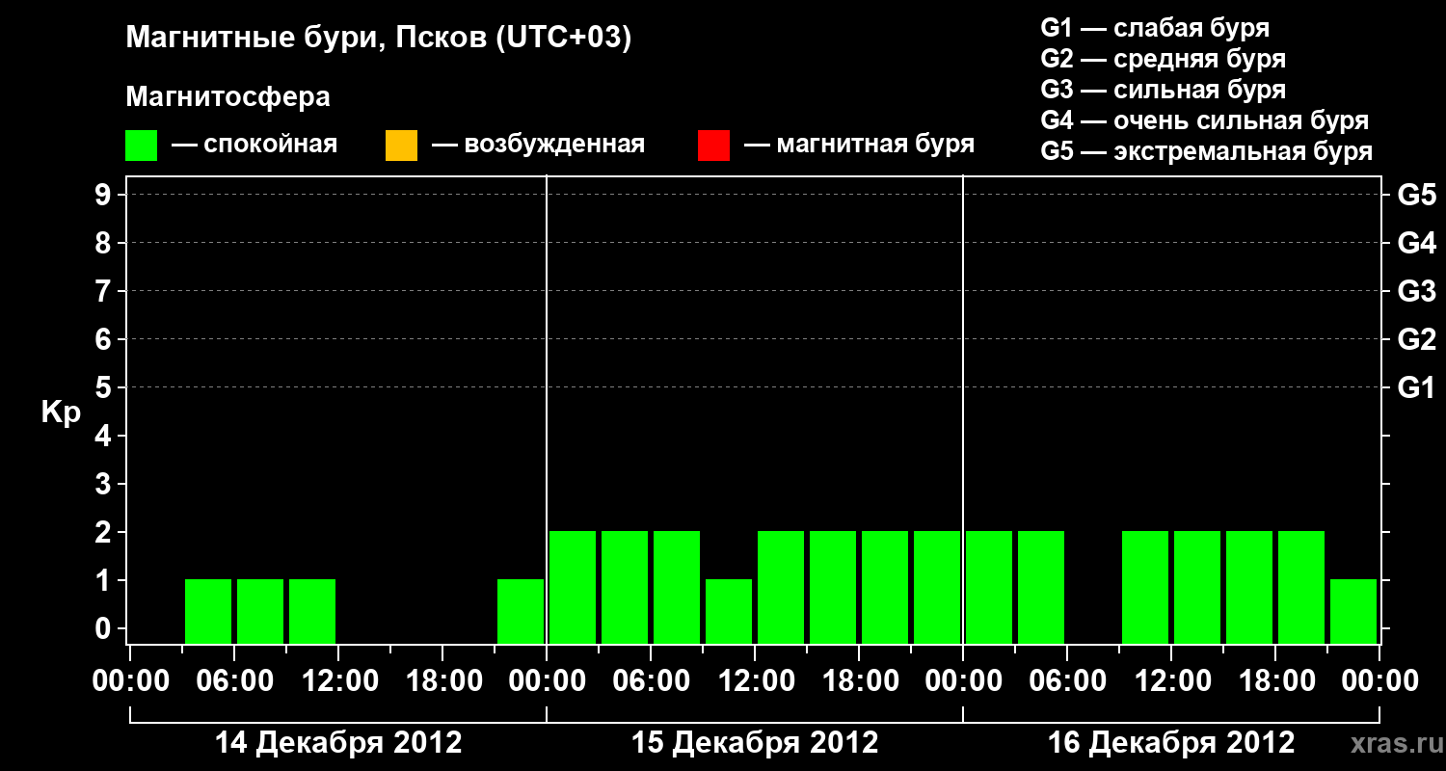Image resolution: width=1446 pixels, height=771 pixels.
Task: Click legend line 'G2 — средняя буря'
Action: (1163, 59)
